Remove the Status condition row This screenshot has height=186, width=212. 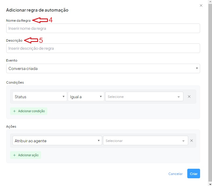point(189,97)
